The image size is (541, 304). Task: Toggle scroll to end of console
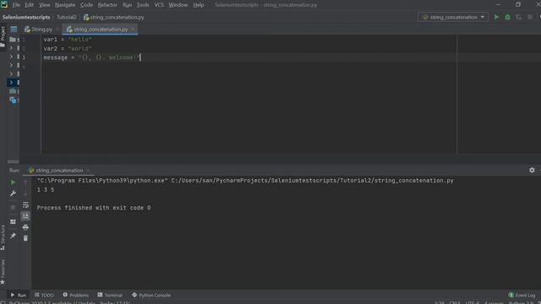25,216
